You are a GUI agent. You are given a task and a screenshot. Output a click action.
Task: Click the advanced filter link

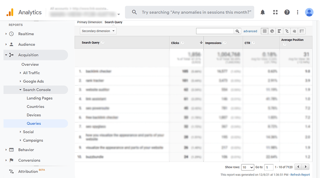point(250,31)
